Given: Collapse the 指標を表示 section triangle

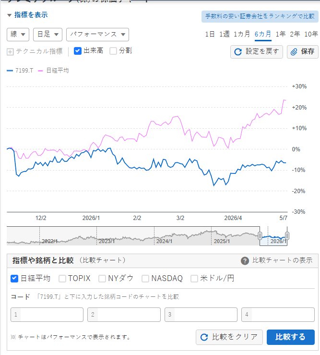Looking at the screenshot, I should (x=9, y=15).
